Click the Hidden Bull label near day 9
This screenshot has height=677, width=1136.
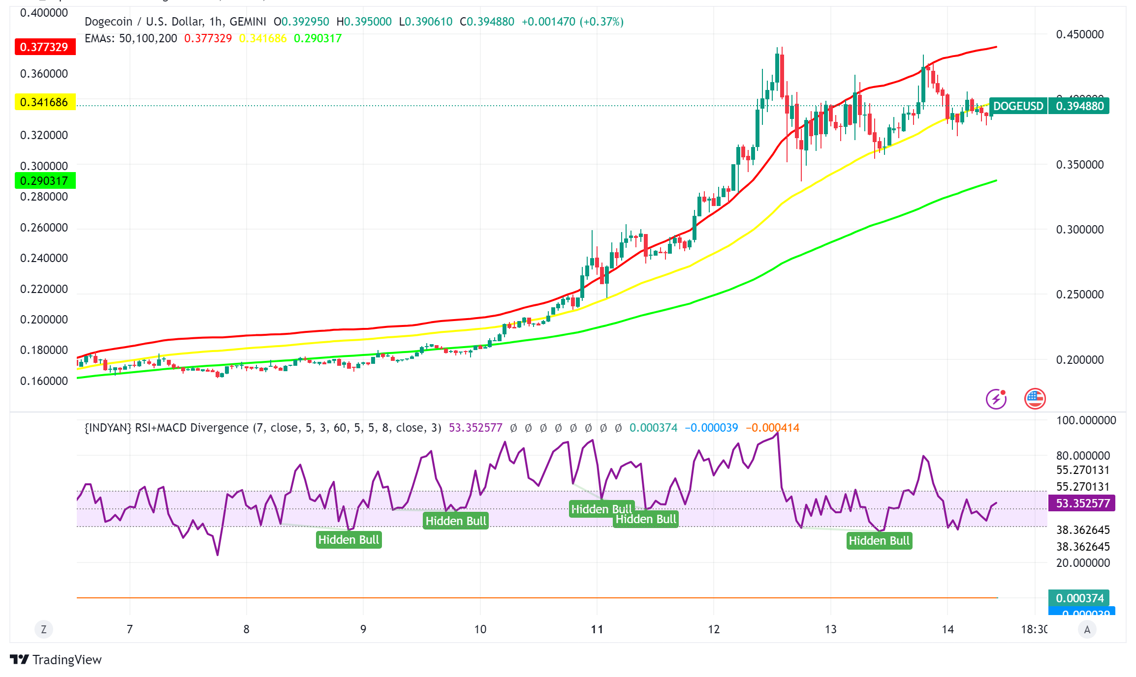[x=348, y=540]
